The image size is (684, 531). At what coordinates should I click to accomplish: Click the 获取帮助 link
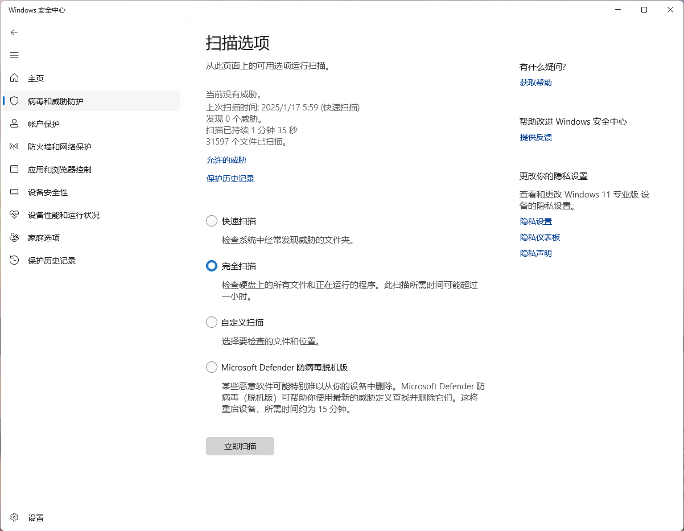pos(535,83)
